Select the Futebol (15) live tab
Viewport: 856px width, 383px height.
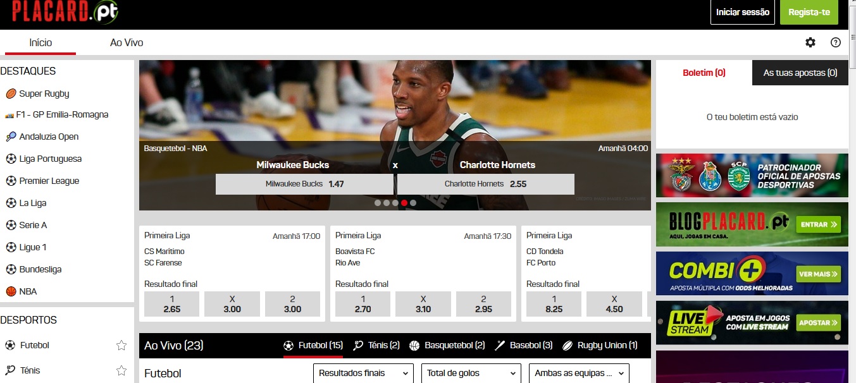(x=313, y=346)
